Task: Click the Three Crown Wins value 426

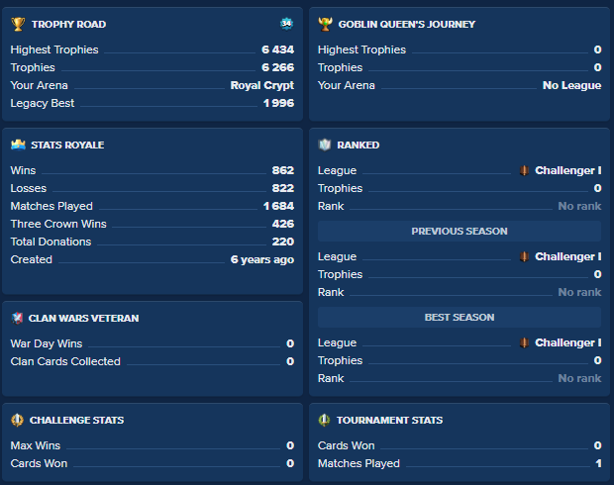Action: point(283,224)
